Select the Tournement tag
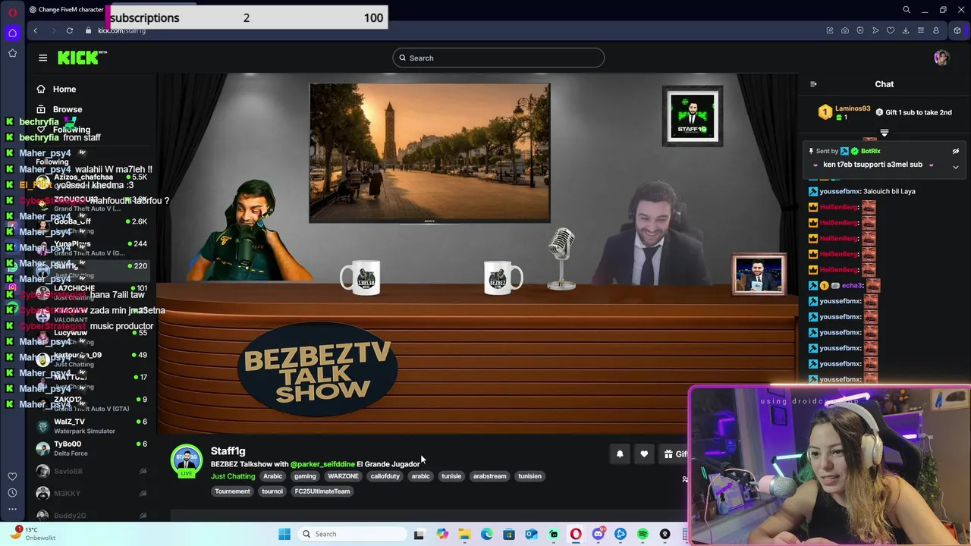 point(232,491)
